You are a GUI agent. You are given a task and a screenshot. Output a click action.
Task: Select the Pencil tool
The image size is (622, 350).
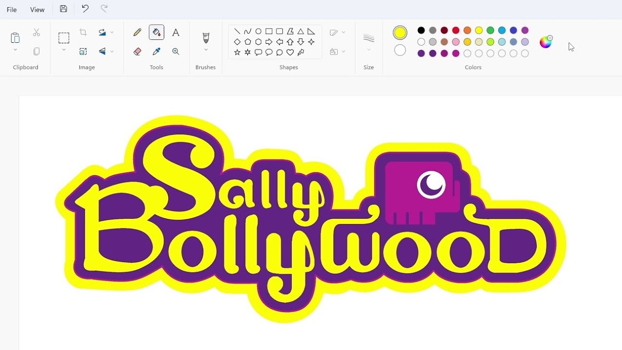(x=138, y=33)
